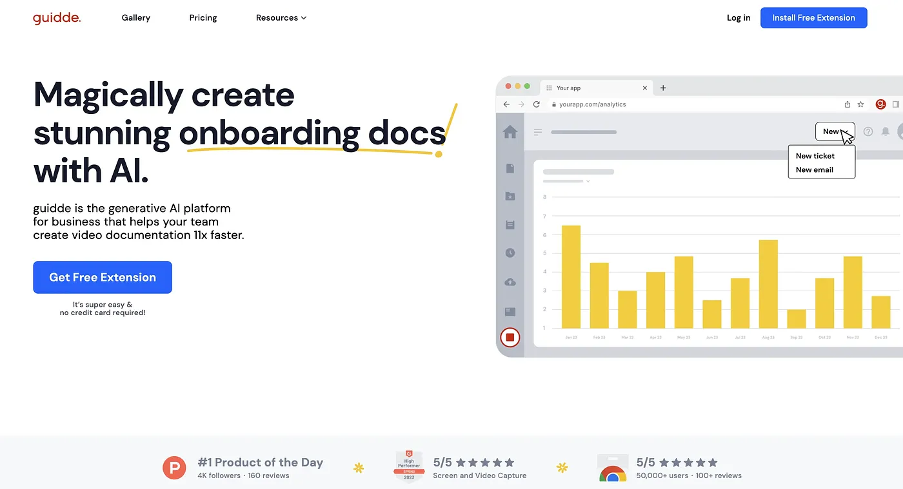This screenshot has height=489, width=903.
Task: Click the browser forward arrow
Action: point(521,104)
